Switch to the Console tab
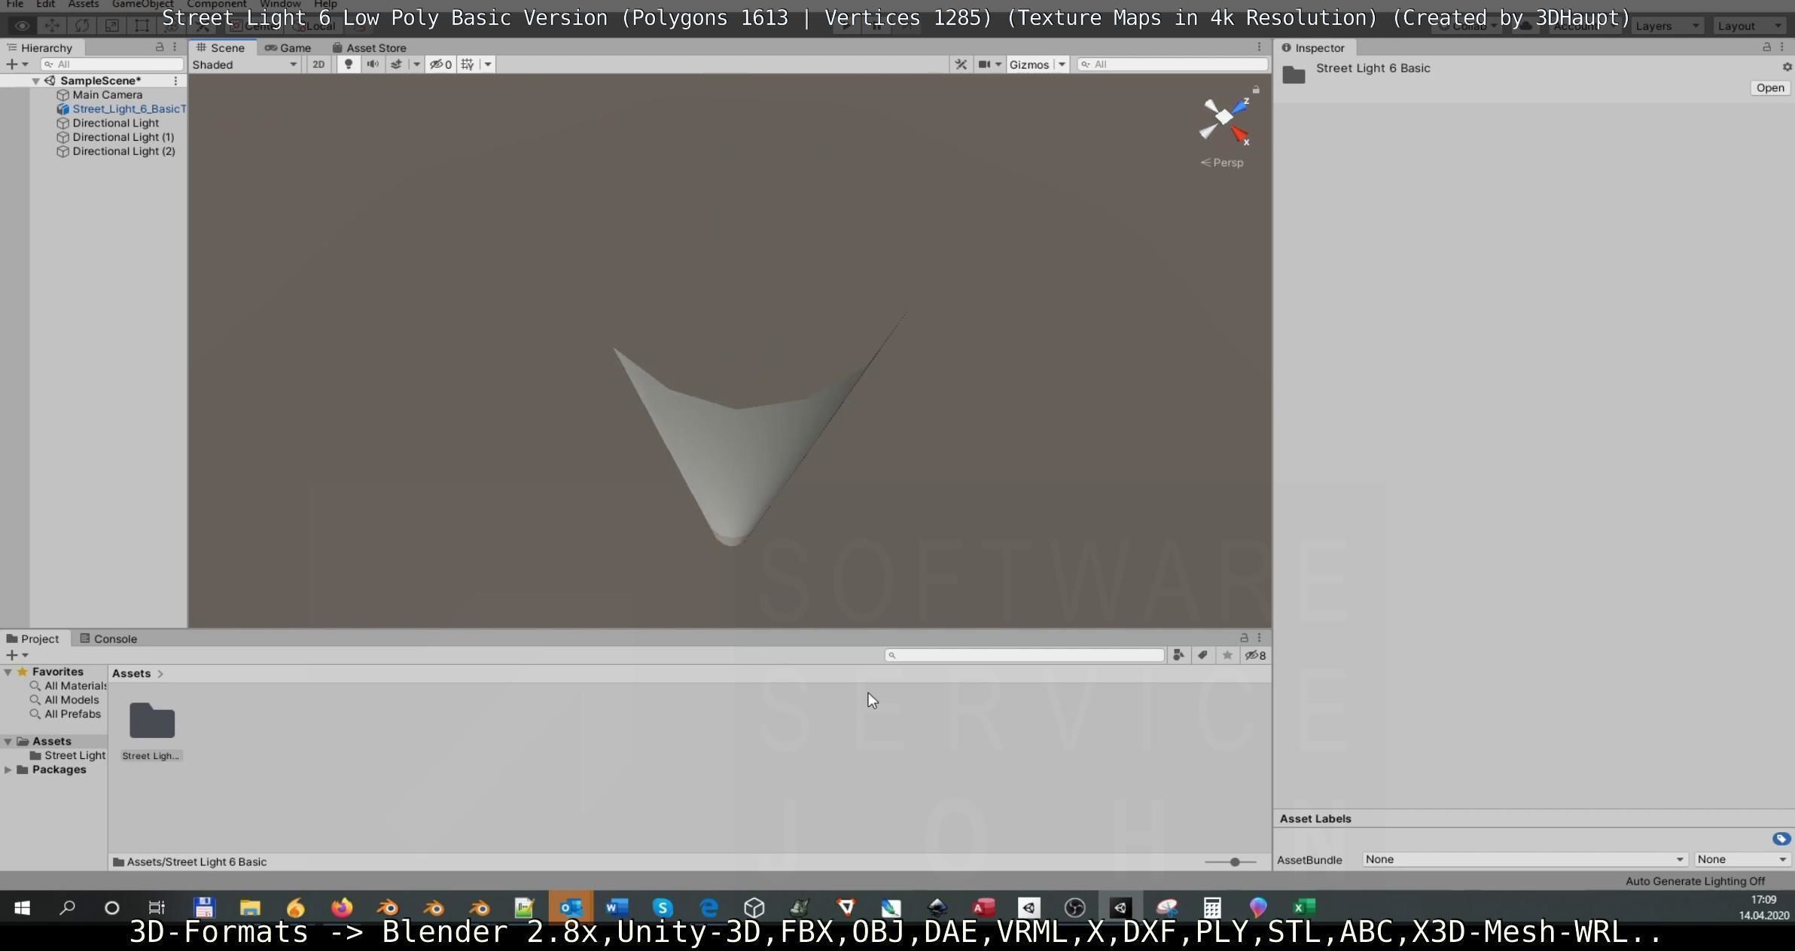 click(x=108, y=639)
